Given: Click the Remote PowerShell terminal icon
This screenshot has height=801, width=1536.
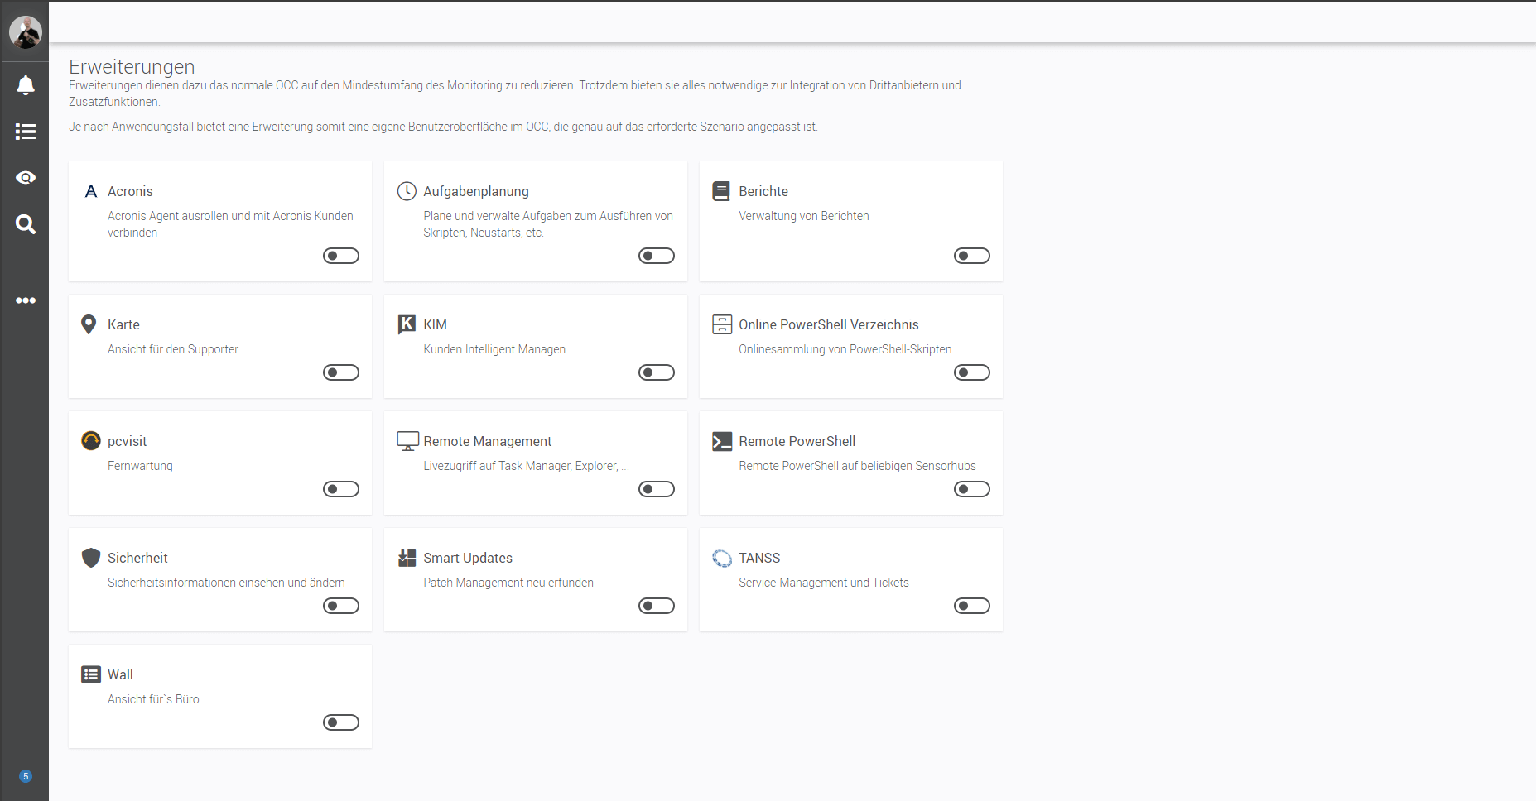Looking at the screenshot, I should [x=722, y=442].
